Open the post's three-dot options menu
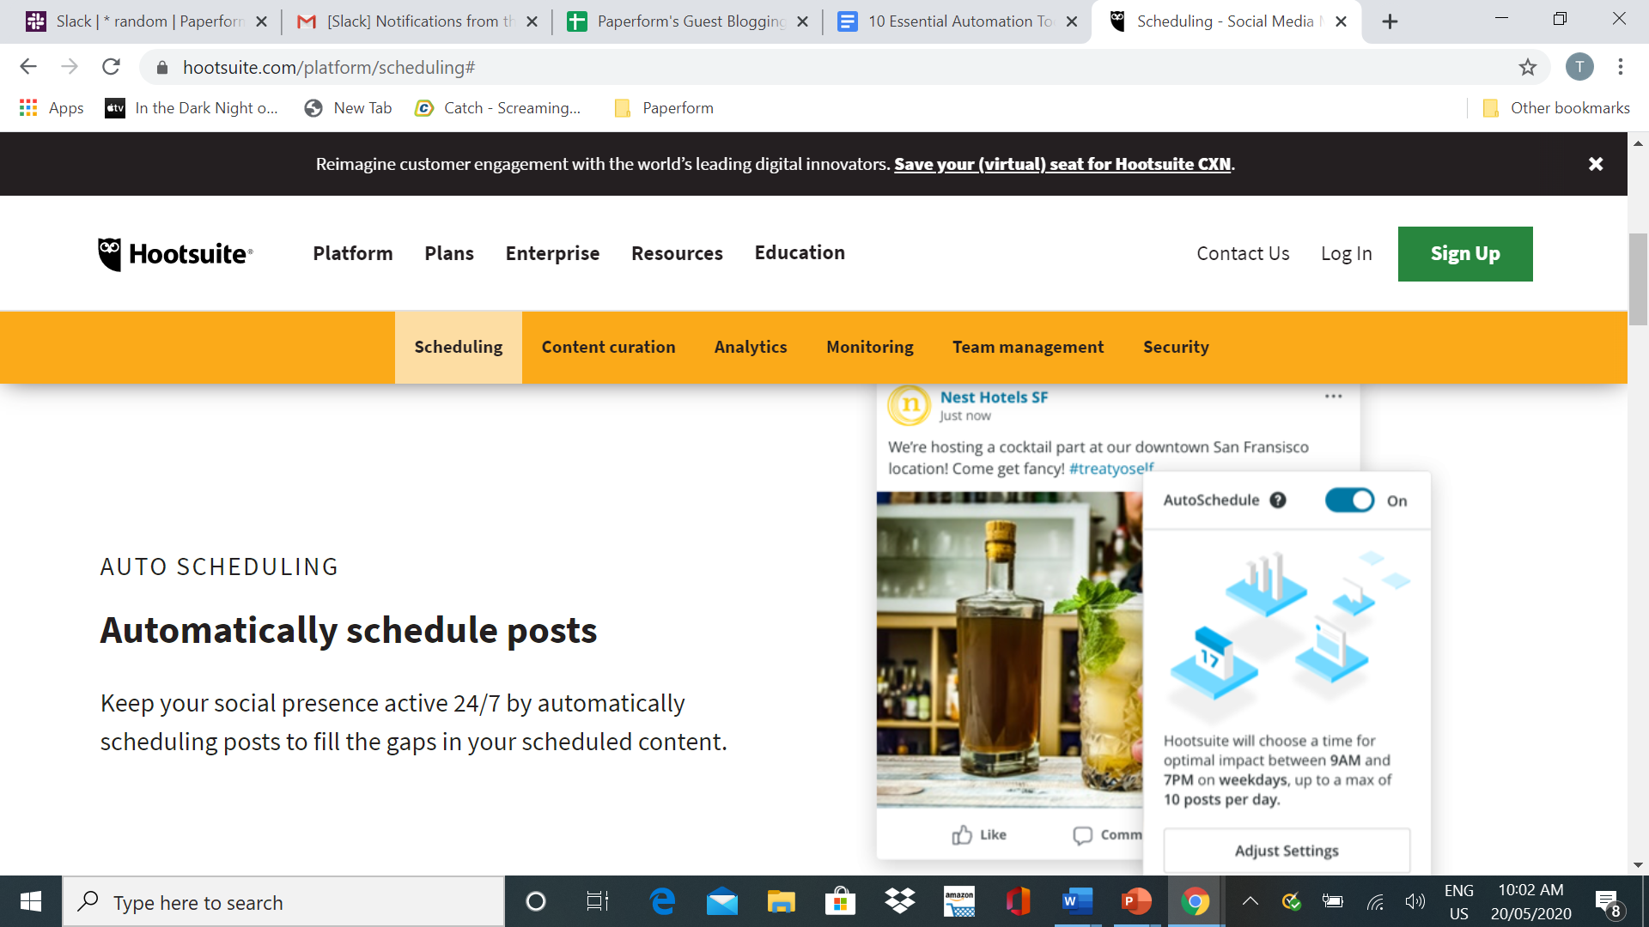Viewport: 1649px width, 927px height. 1333,397
